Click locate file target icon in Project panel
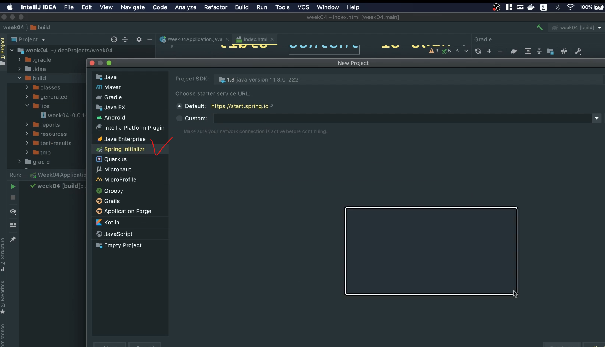 tap(114, 39)
